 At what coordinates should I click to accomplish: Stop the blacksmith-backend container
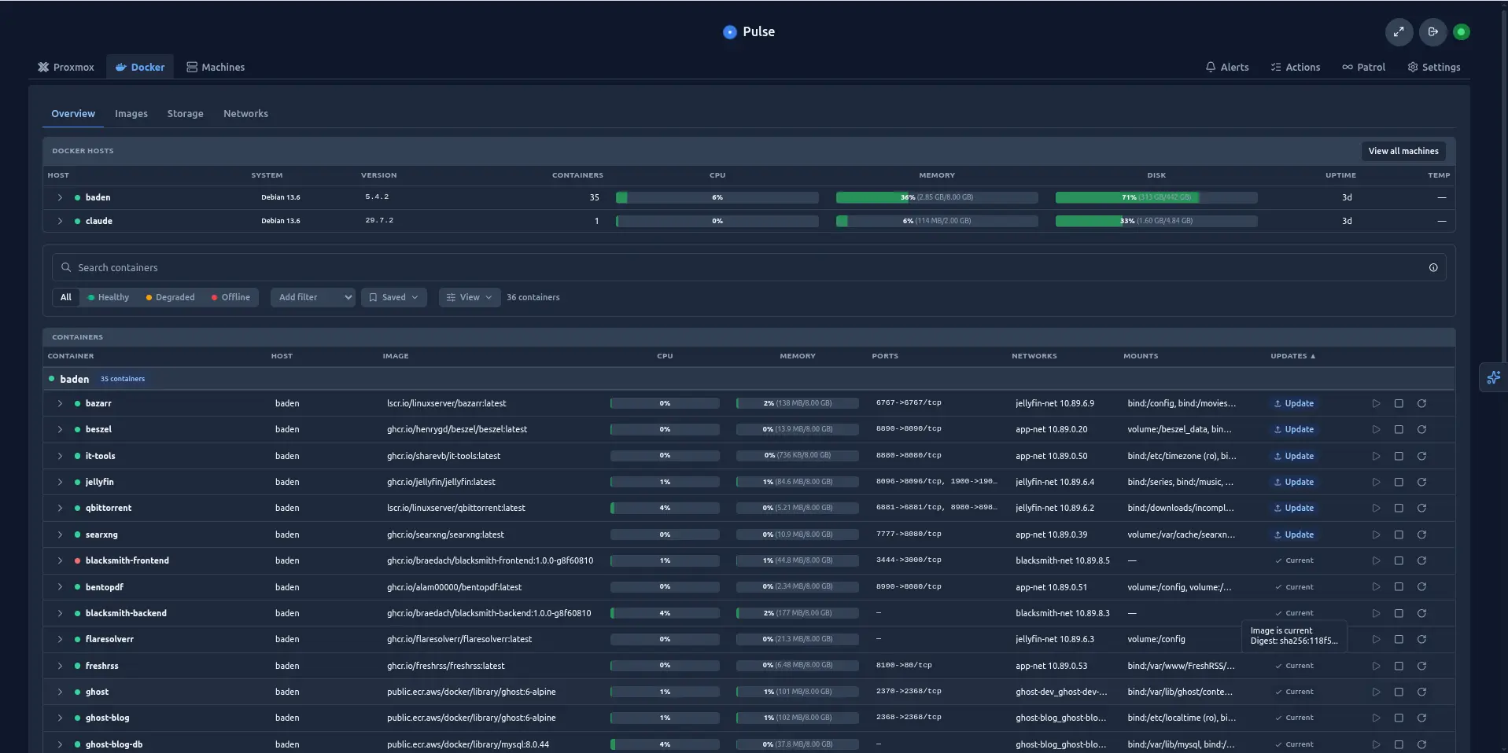pos(1399,613)
